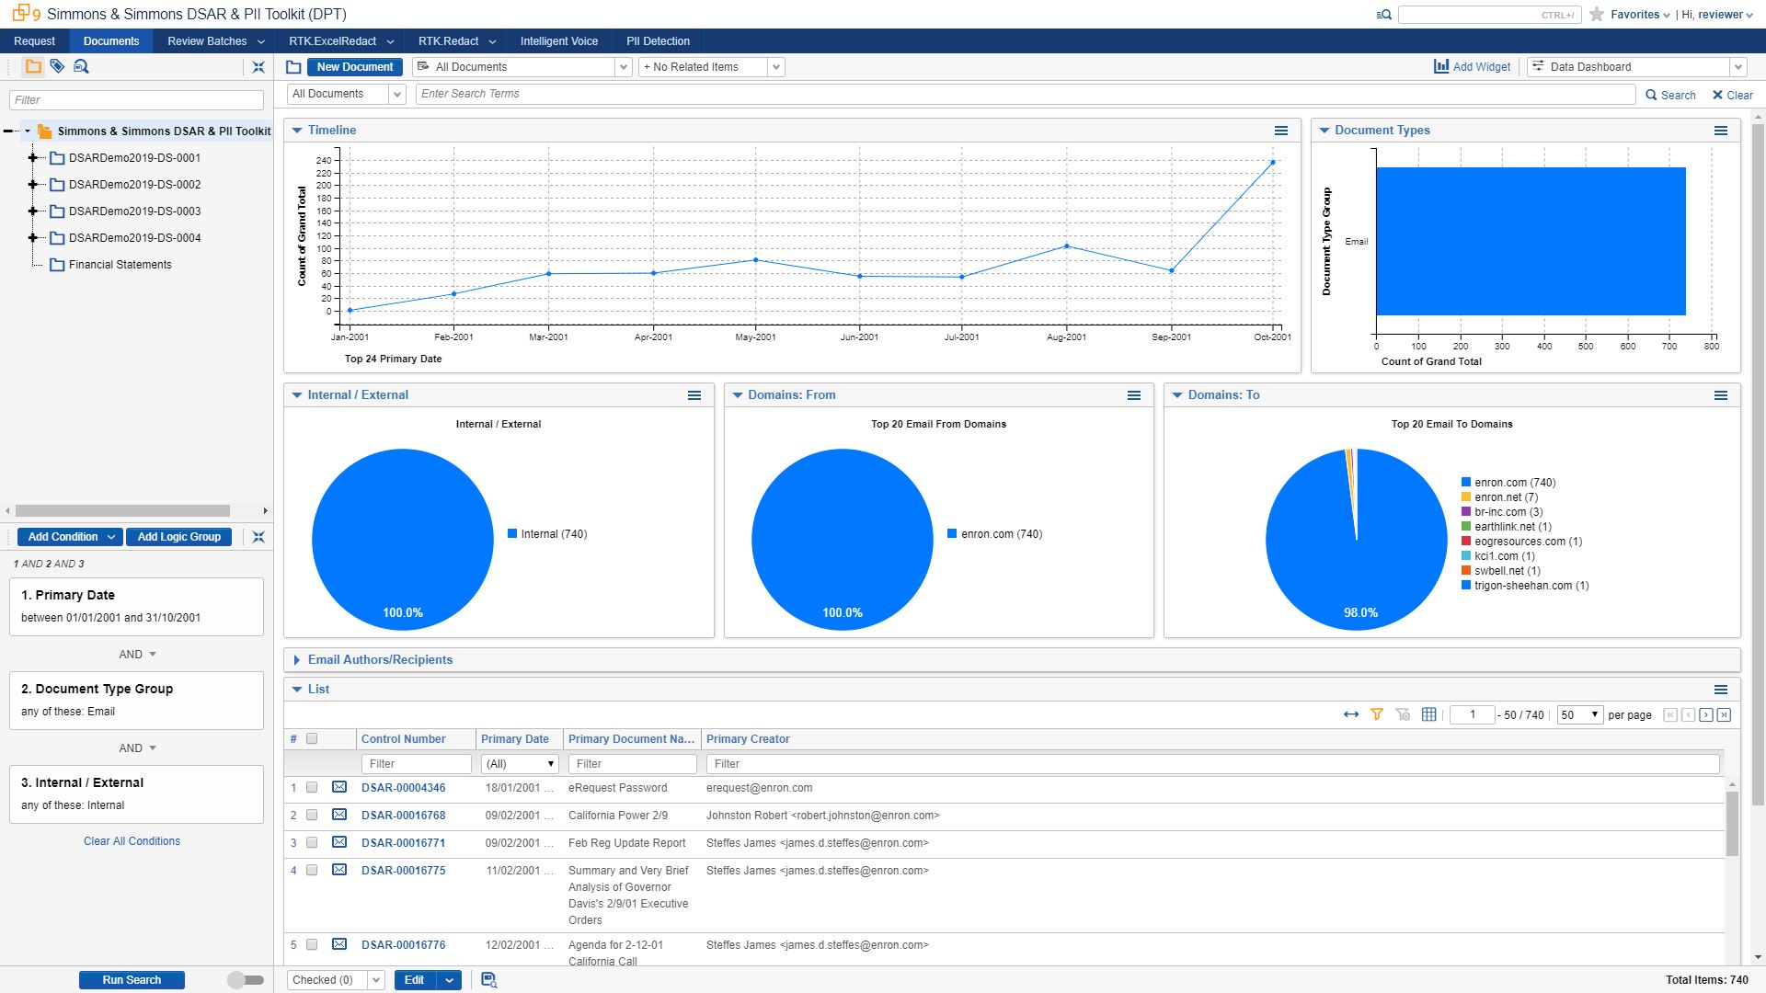This screenshot has width=1766, height=993.
Task: Expand the Email Authors/Recipients widget
Action: pos(296,660)
